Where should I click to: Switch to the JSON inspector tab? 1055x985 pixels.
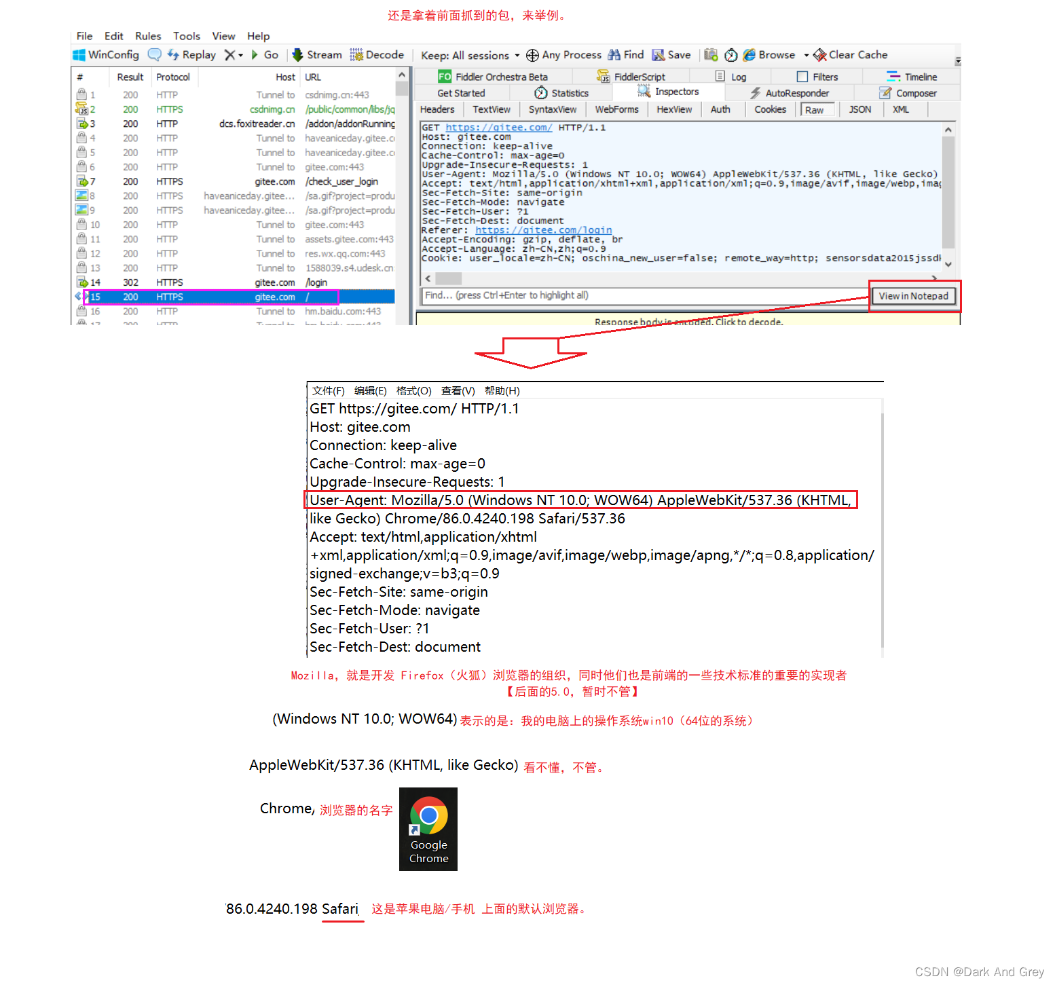pos(860,109)
